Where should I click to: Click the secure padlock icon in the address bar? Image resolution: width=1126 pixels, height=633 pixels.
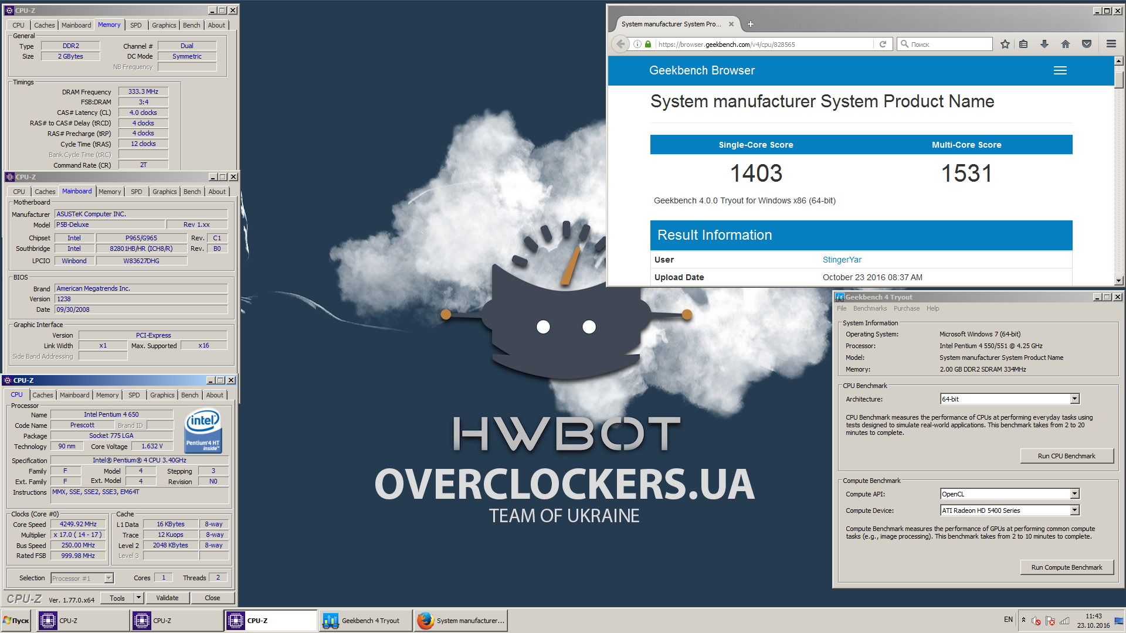pyautogui.click(x=648, y=44)
